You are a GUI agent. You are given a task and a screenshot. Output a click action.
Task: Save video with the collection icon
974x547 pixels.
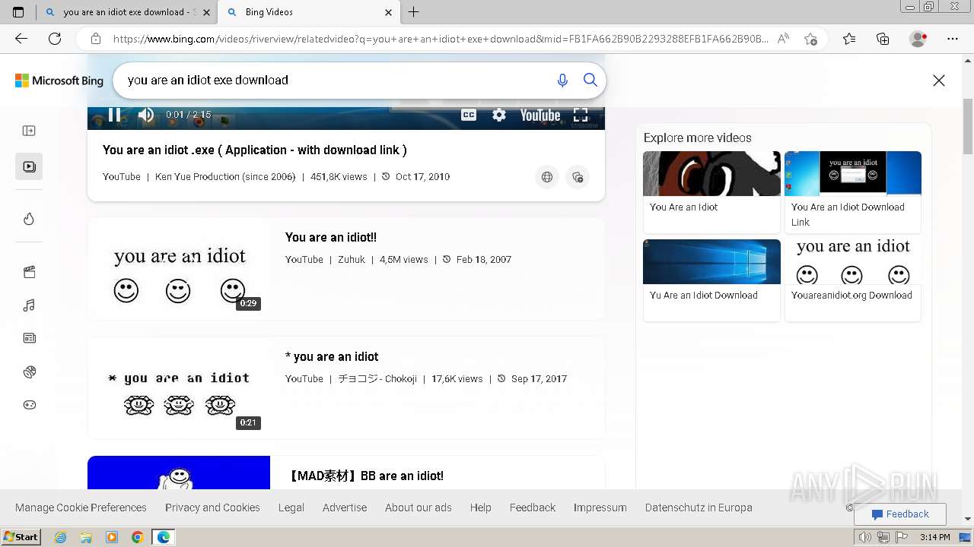[578, 177]
